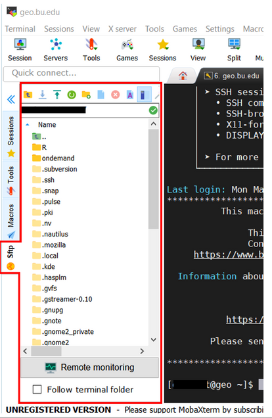This screenshot has height=418, width=272.
Task: Open the Settings menu
Action: [x=220, y=29]
